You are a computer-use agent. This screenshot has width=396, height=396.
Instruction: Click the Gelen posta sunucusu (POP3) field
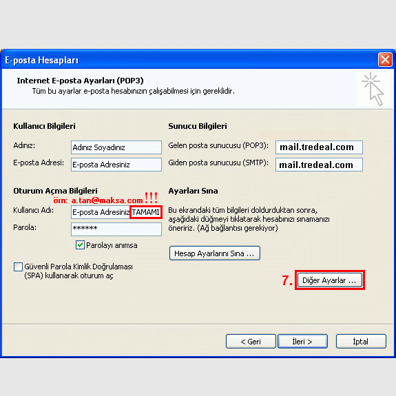[x=319, y=147]
